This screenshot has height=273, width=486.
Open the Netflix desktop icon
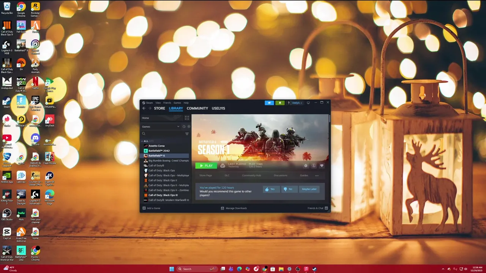pos(35,83)
